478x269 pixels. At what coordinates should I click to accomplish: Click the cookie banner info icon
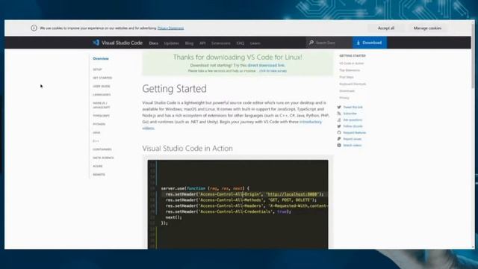coord(34,28)
